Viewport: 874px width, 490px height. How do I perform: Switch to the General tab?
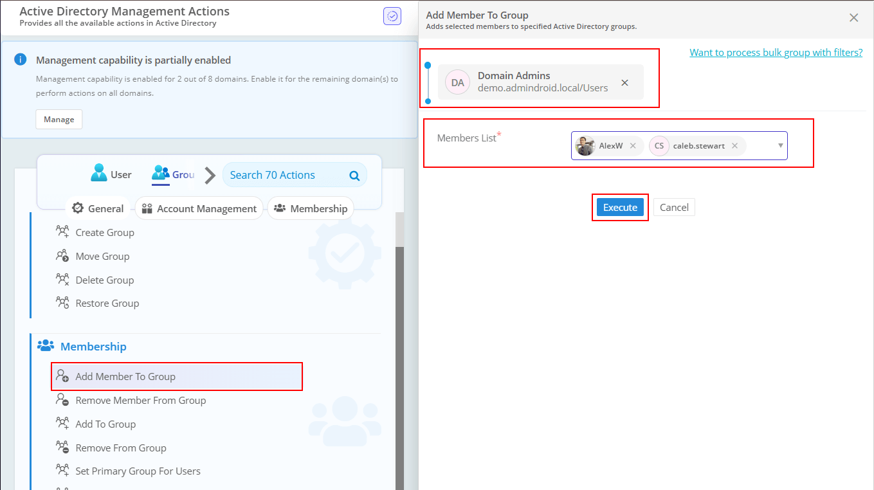click(98, 208)
